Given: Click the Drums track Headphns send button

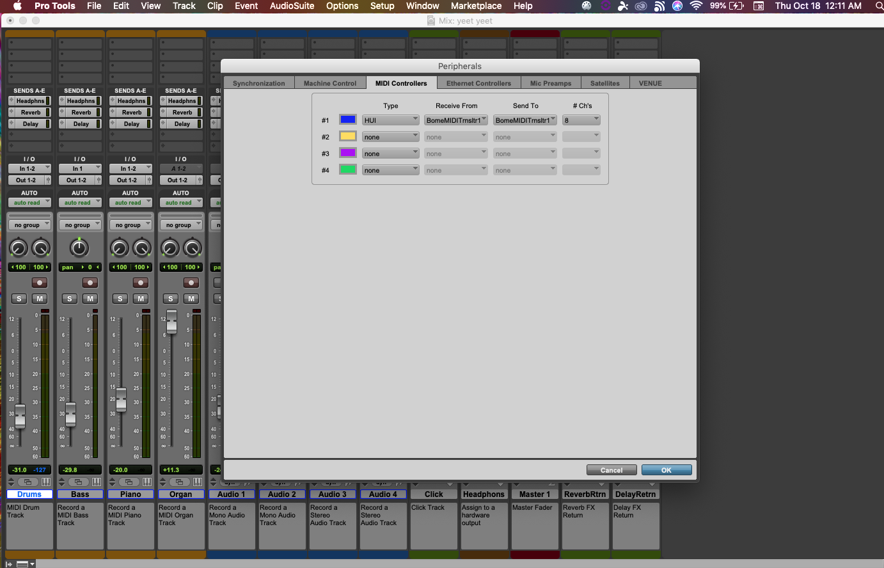Looking at the screenshot, I should tap(31, 101).
